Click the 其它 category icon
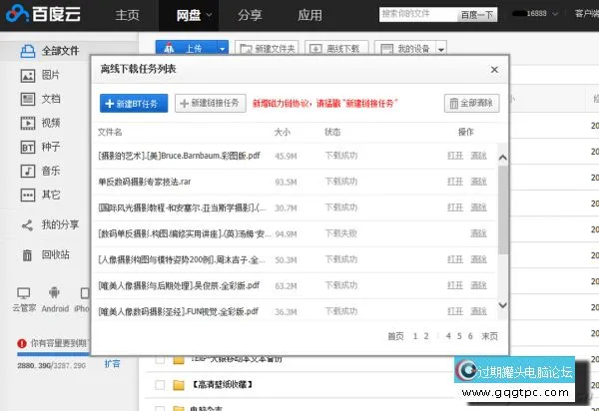 pyautogui.click(x=28, y=195)
